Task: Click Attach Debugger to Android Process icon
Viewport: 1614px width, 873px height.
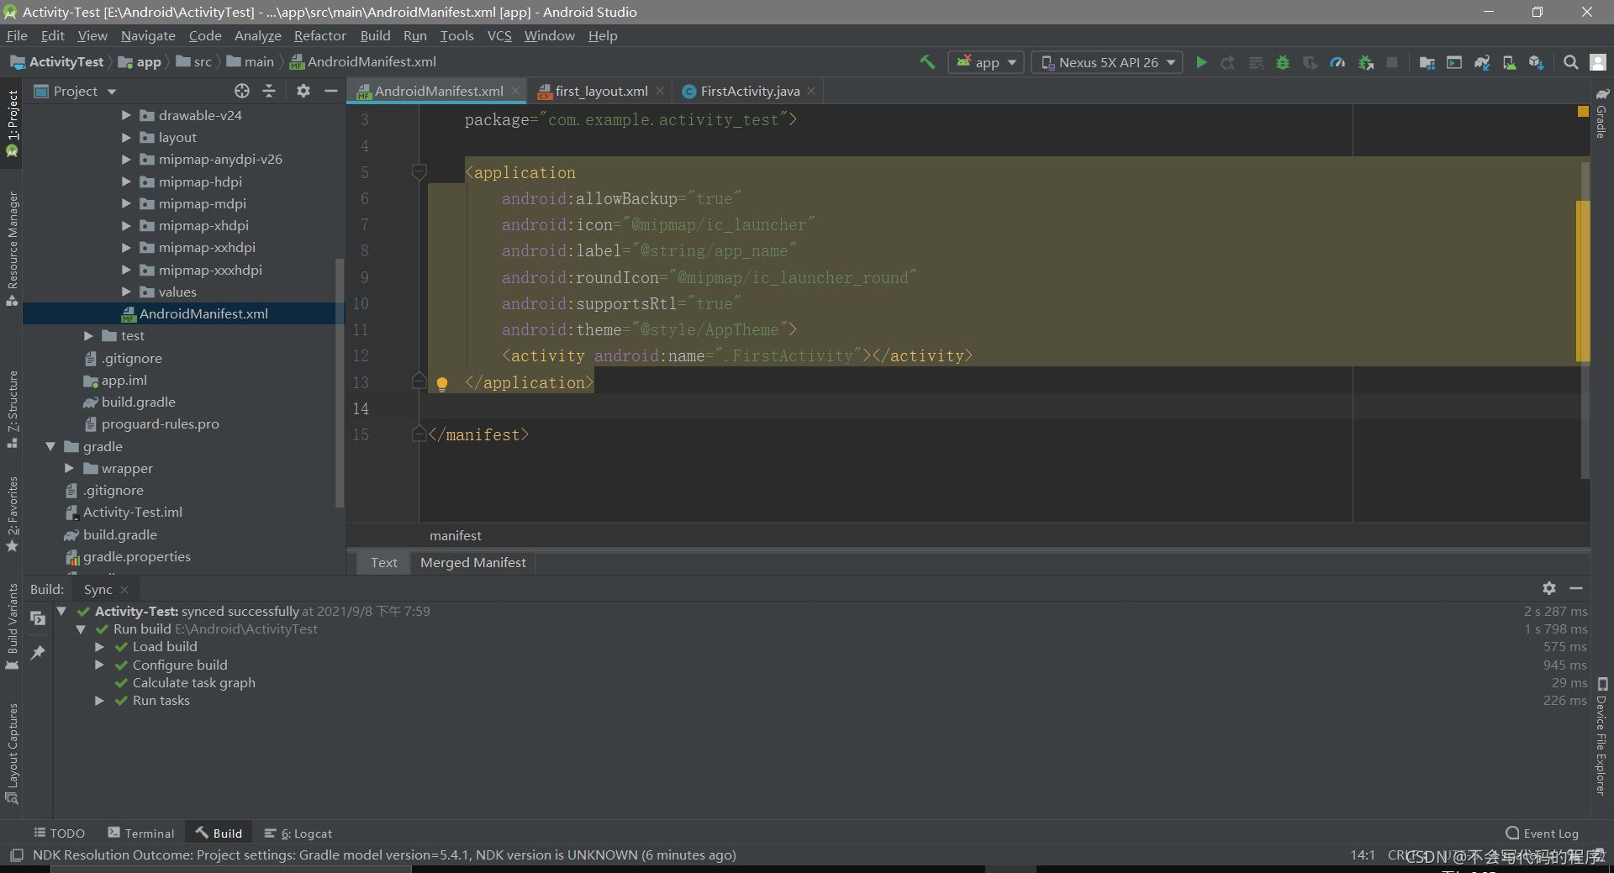Action: 1366,62
